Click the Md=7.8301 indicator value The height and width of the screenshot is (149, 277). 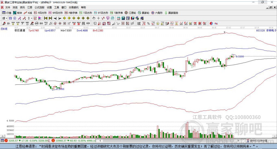click(66, 30)
